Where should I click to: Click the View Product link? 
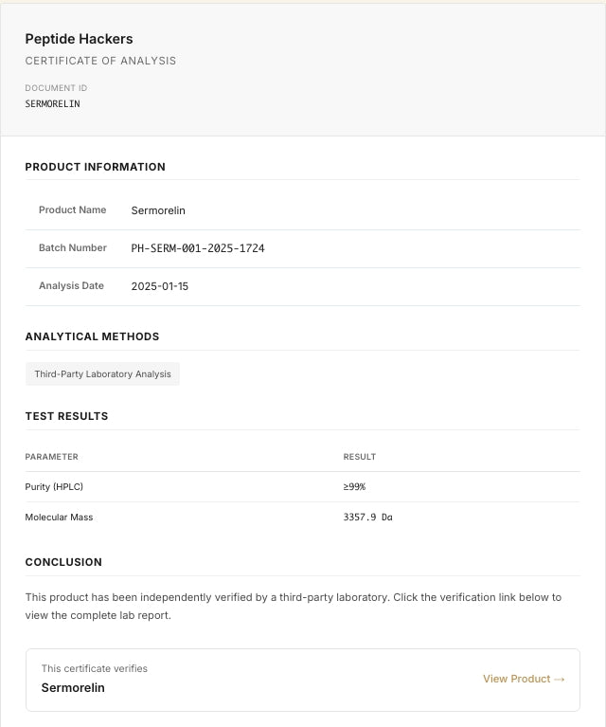pos(524,679)
